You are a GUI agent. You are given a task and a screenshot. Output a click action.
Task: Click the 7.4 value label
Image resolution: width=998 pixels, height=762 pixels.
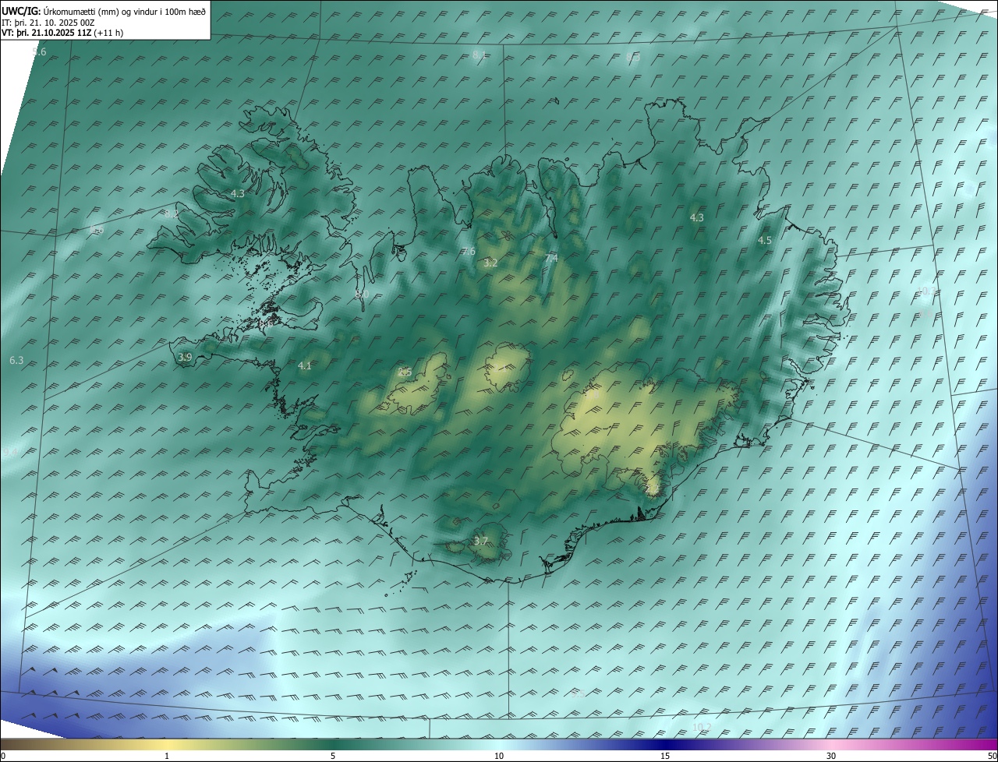(x=551, y=258)
